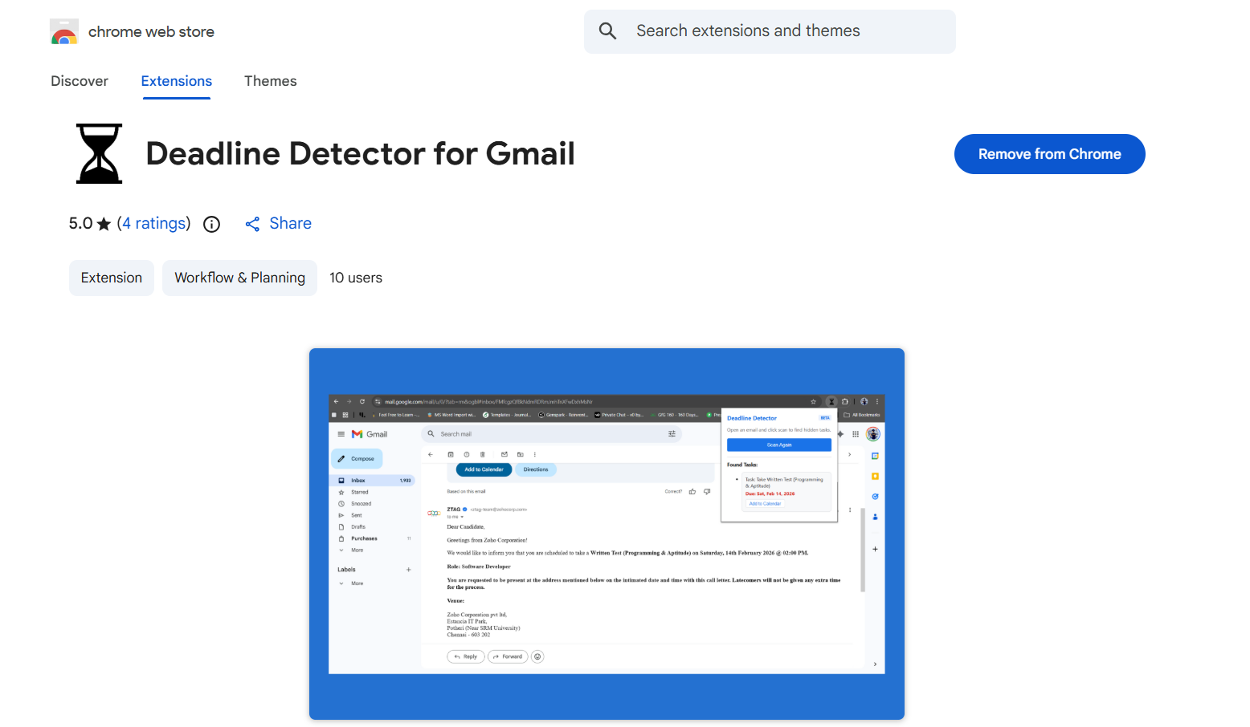Viewport: 1250px width, 727px height.
Task: Click the Remove from Chrome button
Action: click(1049, 154)
